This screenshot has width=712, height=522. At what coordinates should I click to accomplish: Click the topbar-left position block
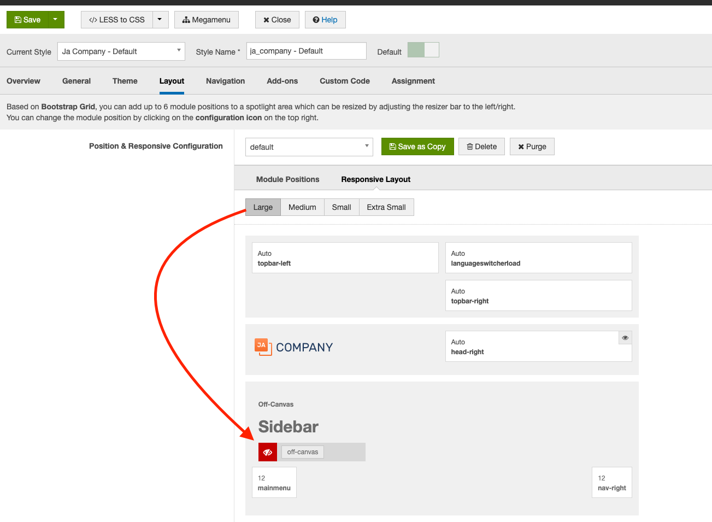click(345, 258)
